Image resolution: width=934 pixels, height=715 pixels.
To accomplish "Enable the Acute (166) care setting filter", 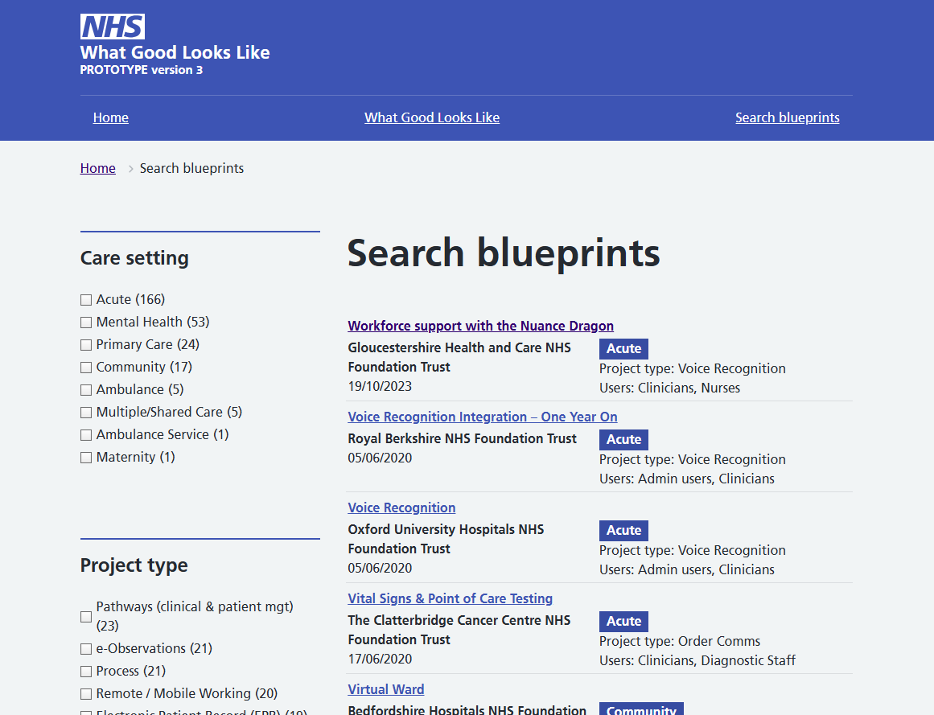I will click(x=86, y=299).
